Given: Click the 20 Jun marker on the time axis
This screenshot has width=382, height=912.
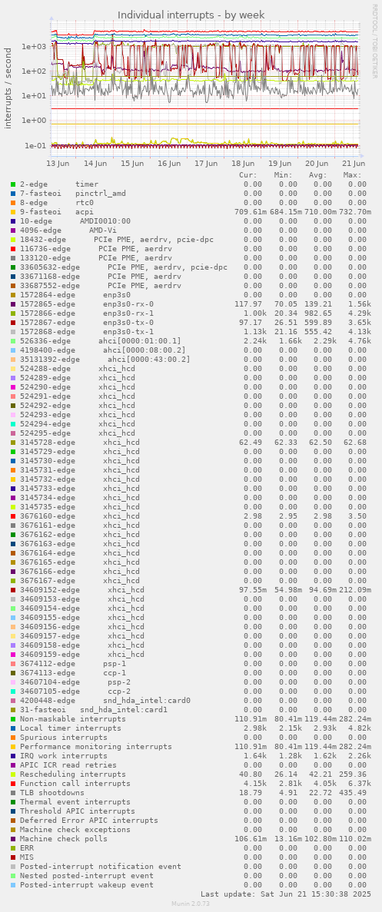Looking at the screenshot, I should [317, 164].
